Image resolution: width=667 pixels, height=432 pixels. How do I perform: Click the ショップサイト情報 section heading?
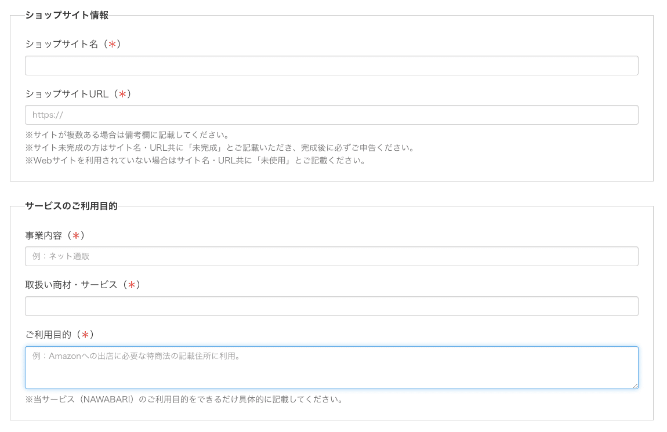point(67,15)
